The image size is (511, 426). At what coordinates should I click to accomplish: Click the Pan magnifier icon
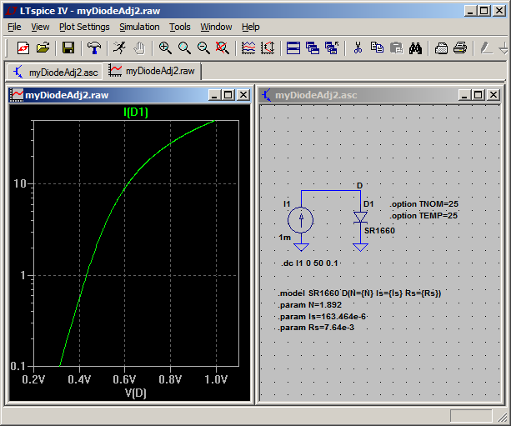point(184,48)
